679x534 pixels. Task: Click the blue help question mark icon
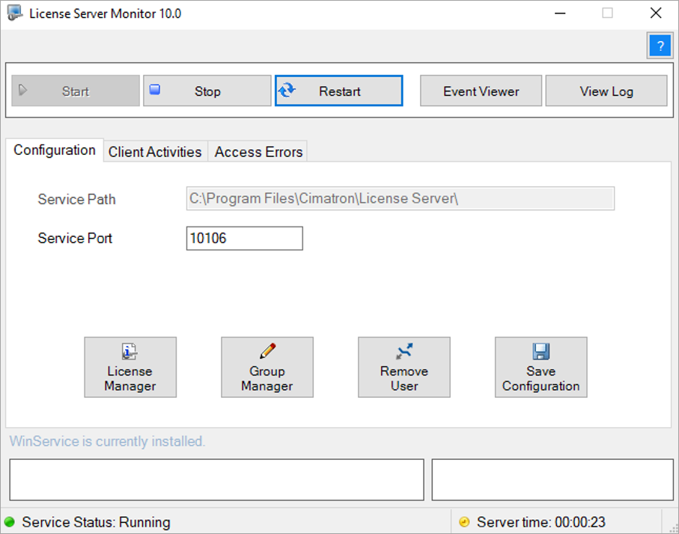[x=659, y=46]
